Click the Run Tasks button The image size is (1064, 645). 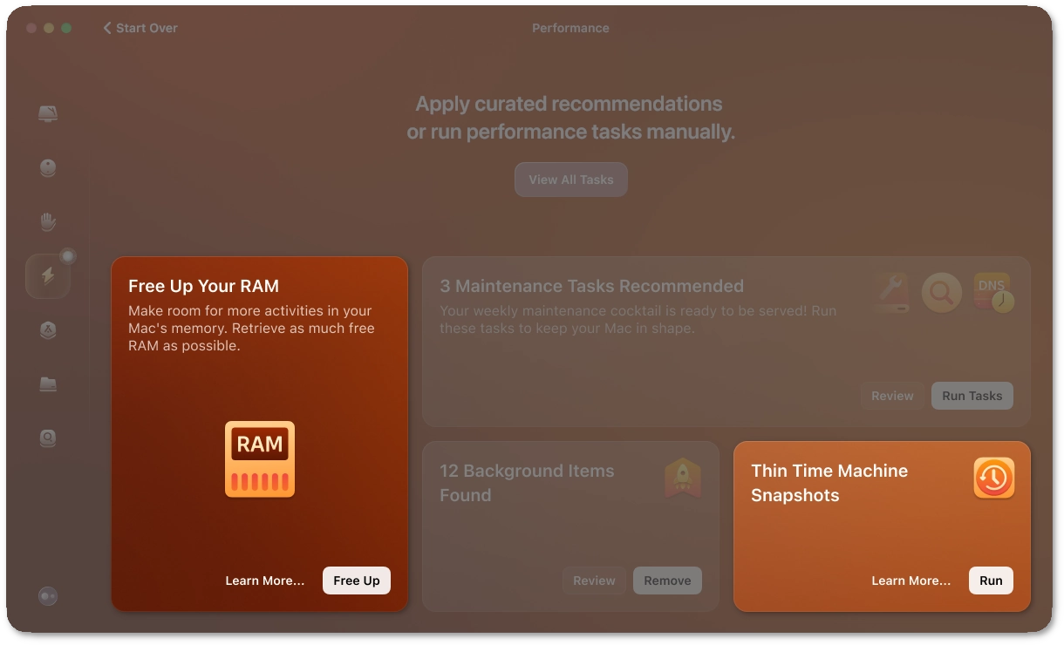pyautogui.click(x=972, y=396)
